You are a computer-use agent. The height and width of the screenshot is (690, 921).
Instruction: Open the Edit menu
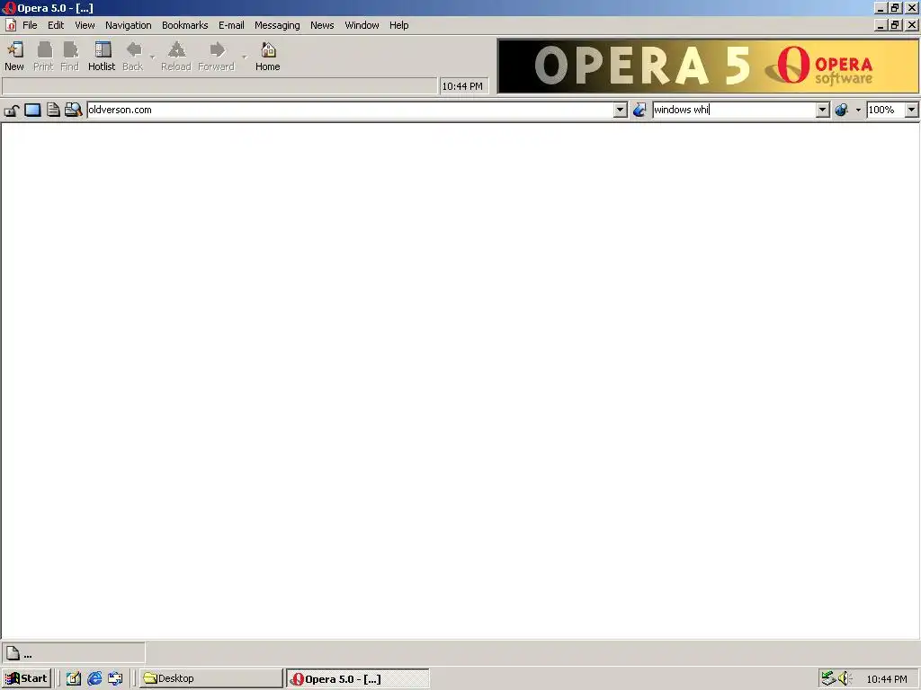pos(56,25)
